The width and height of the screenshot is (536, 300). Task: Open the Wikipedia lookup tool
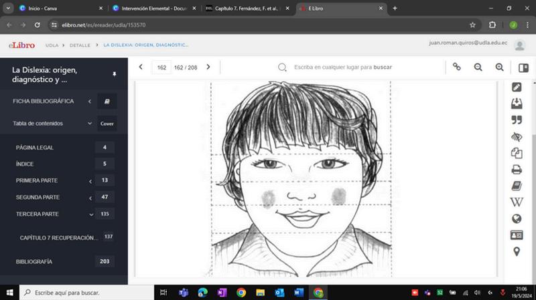[517, 202]
